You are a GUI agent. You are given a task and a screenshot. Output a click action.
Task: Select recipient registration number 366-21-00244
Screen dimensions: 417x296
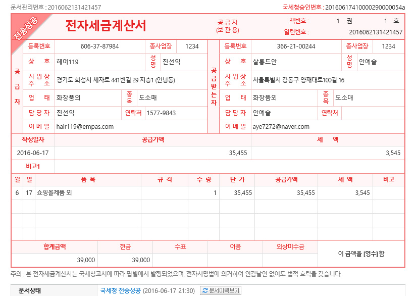click(296, 46)
